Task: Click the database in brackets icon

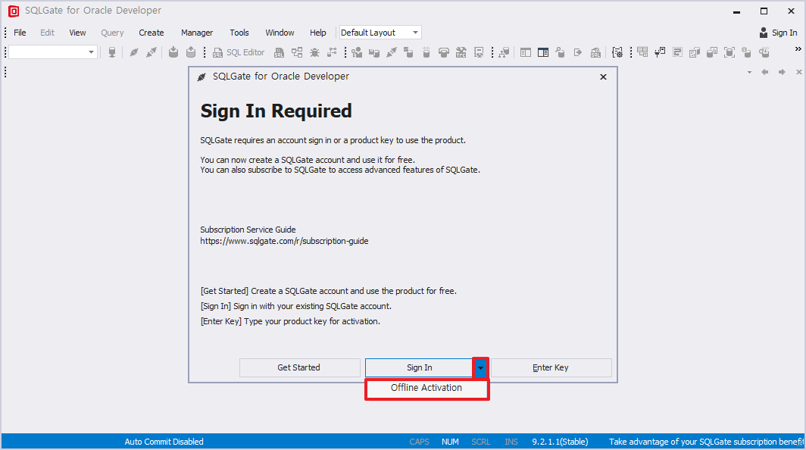Action: click(x=729, y=52)
